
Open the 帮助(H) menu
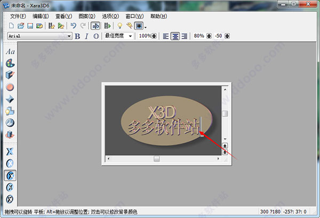(x=158, y=16)
